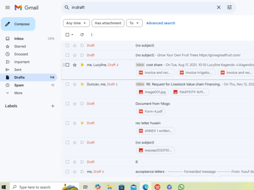Check the rec letter husein checkbox
The width and height of the screenshot is (254, 190).
coord(67,123)
